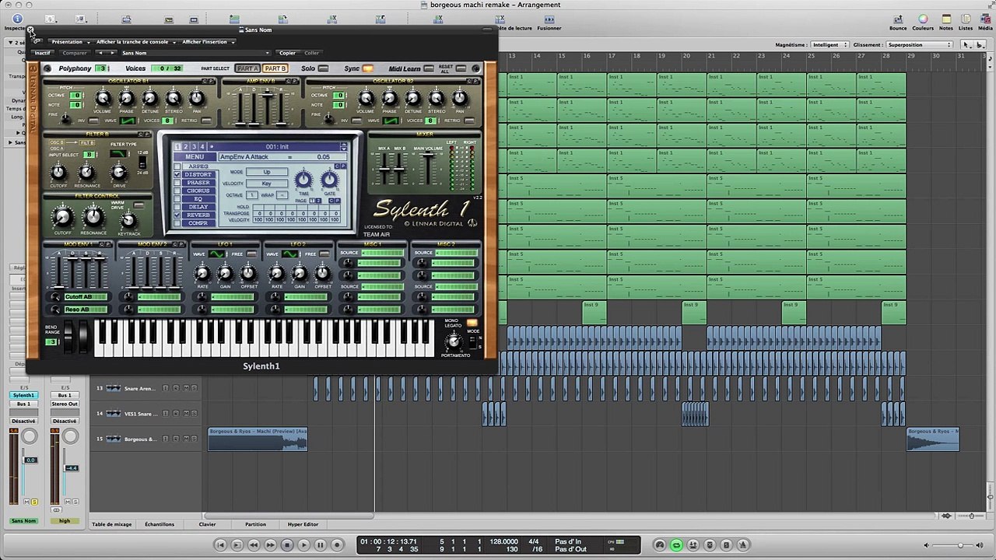Open the Glissement Superposition dropdown
Viewport: 996px width, 560px height.
coord(919,45)
